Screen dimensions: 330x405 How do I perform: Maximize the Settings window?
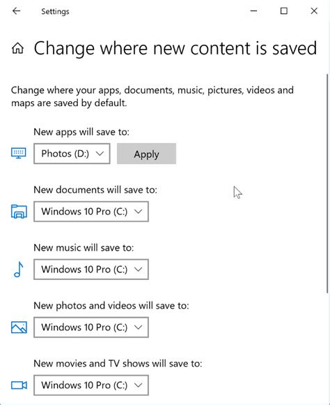tap(284, 11)
